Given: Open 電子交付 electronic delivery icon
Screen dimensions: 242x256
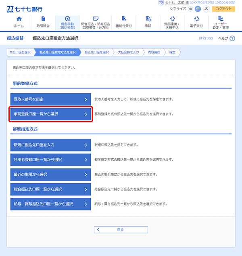Looking at the screenshot, I should tap(196, 19).
